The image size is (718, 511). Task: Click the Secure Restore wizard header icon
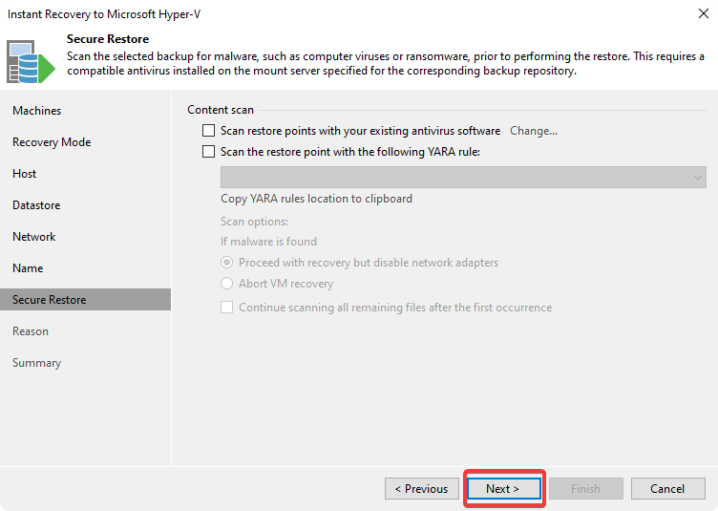[32, 61]
